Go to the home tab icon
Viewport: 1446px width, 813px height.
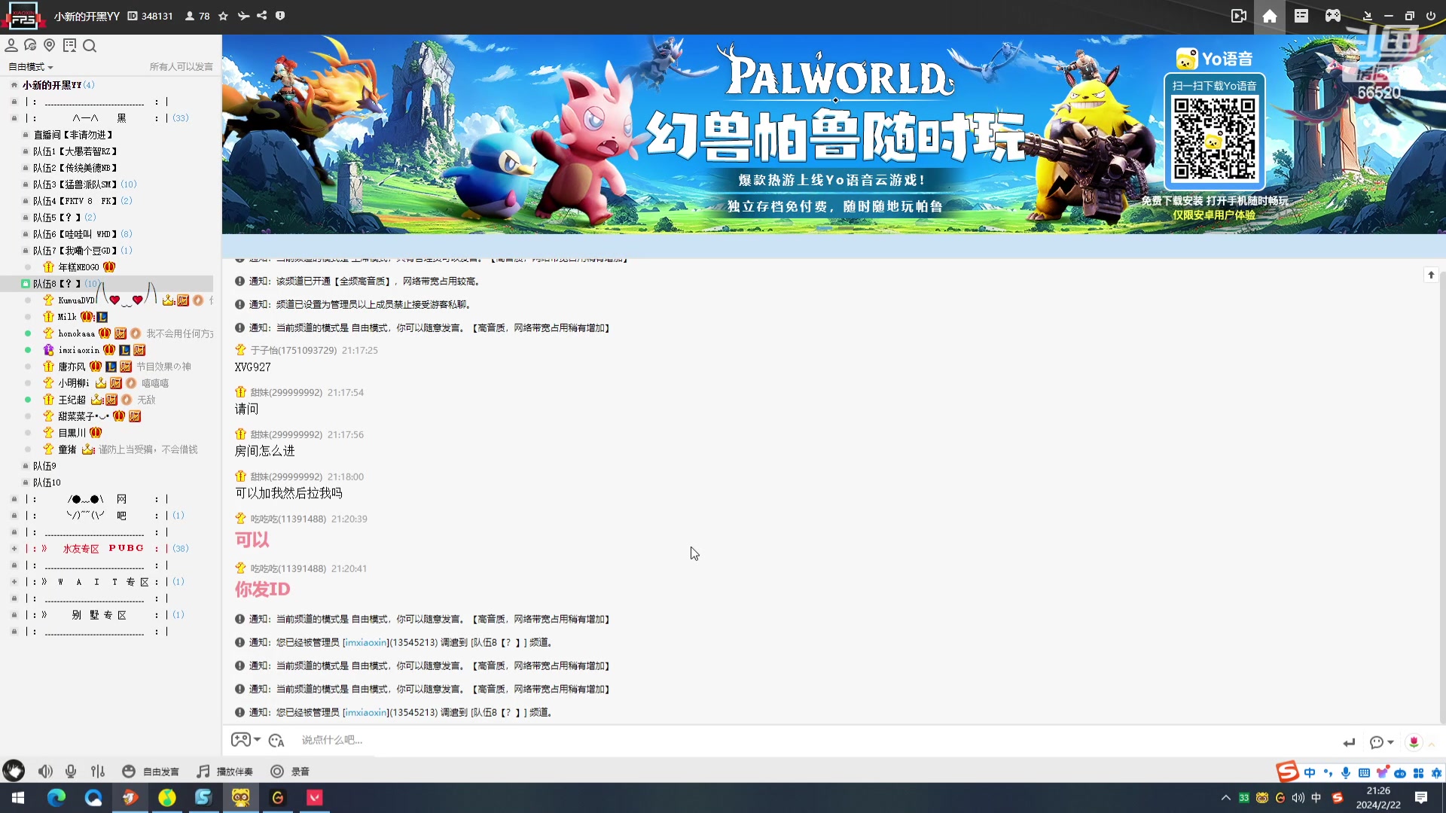[1270, 16]
